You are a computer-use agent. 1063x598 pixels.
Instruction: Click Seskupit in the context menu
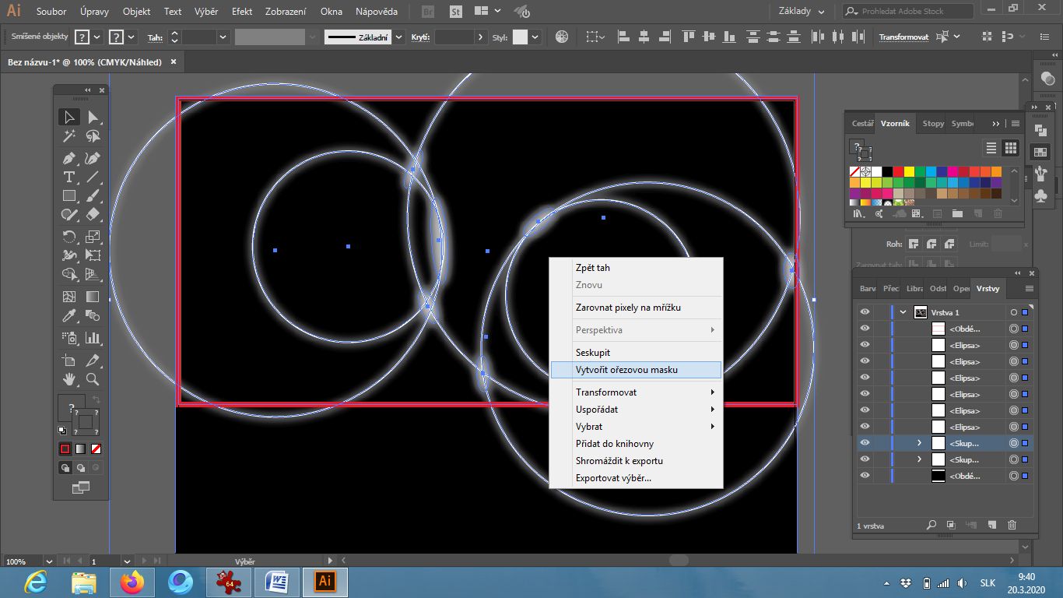point(593,353)
